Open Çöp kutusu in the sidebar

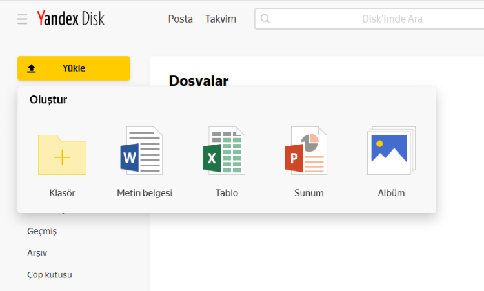point(50,275)
